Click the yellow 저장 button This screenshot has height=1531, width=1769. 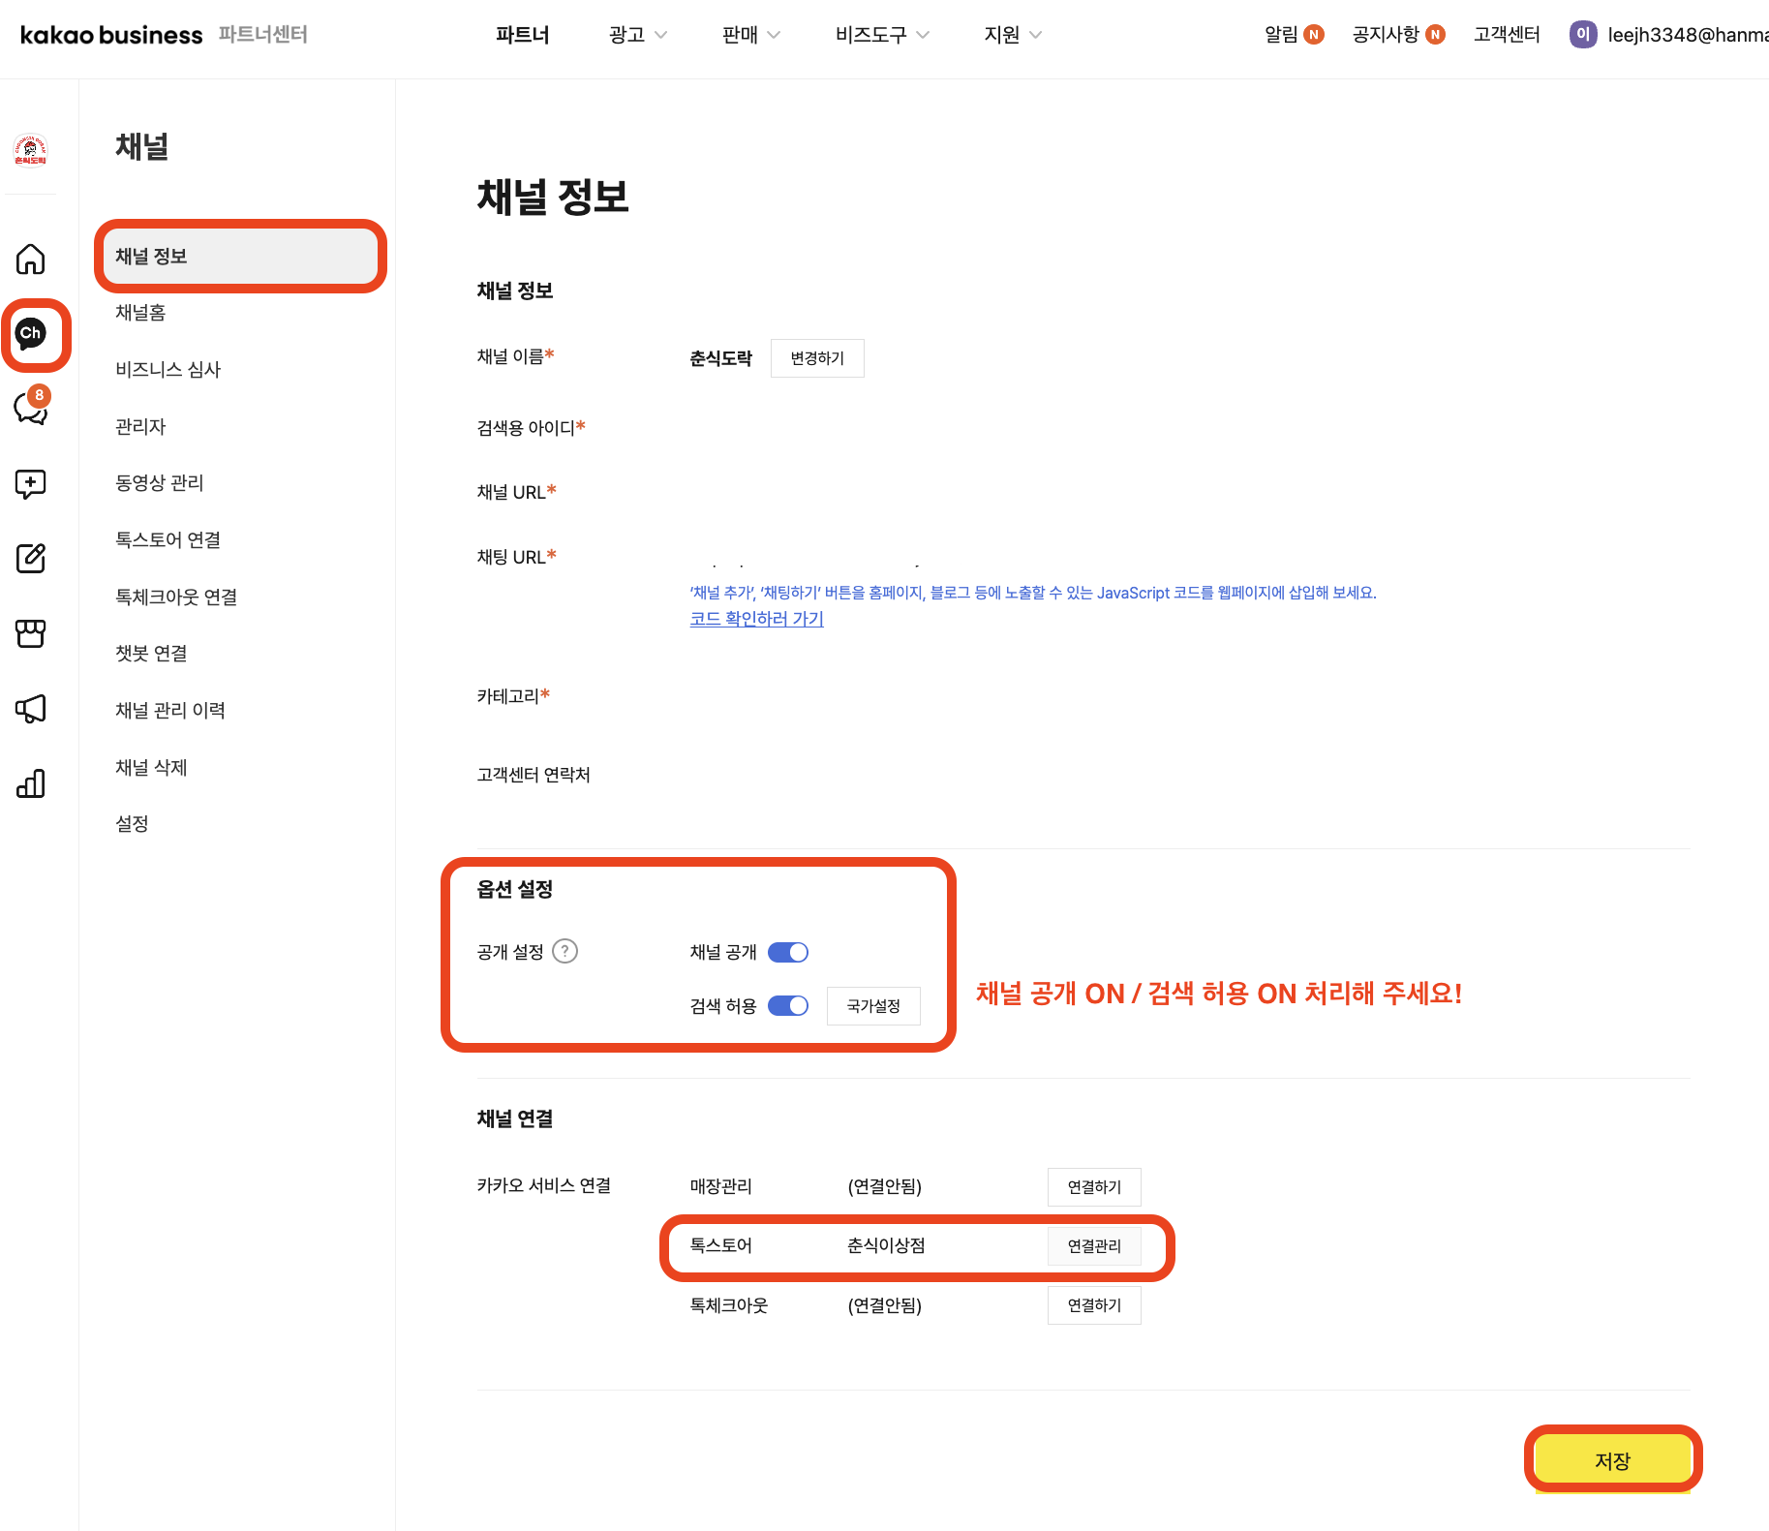1613,1460
